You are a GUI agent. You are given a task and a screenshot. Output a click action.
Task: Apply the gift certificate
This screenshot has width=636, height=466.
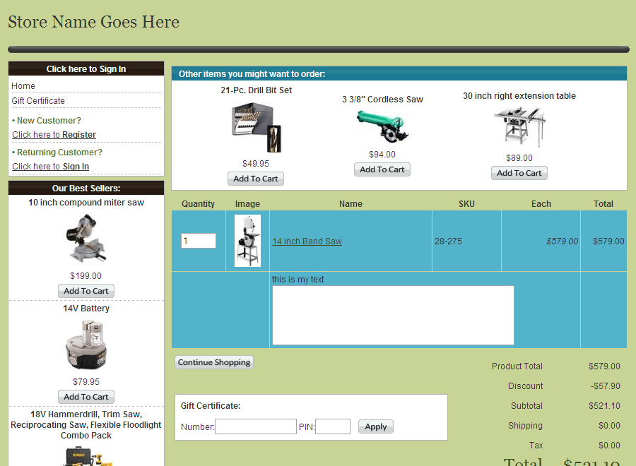(376, 426)
